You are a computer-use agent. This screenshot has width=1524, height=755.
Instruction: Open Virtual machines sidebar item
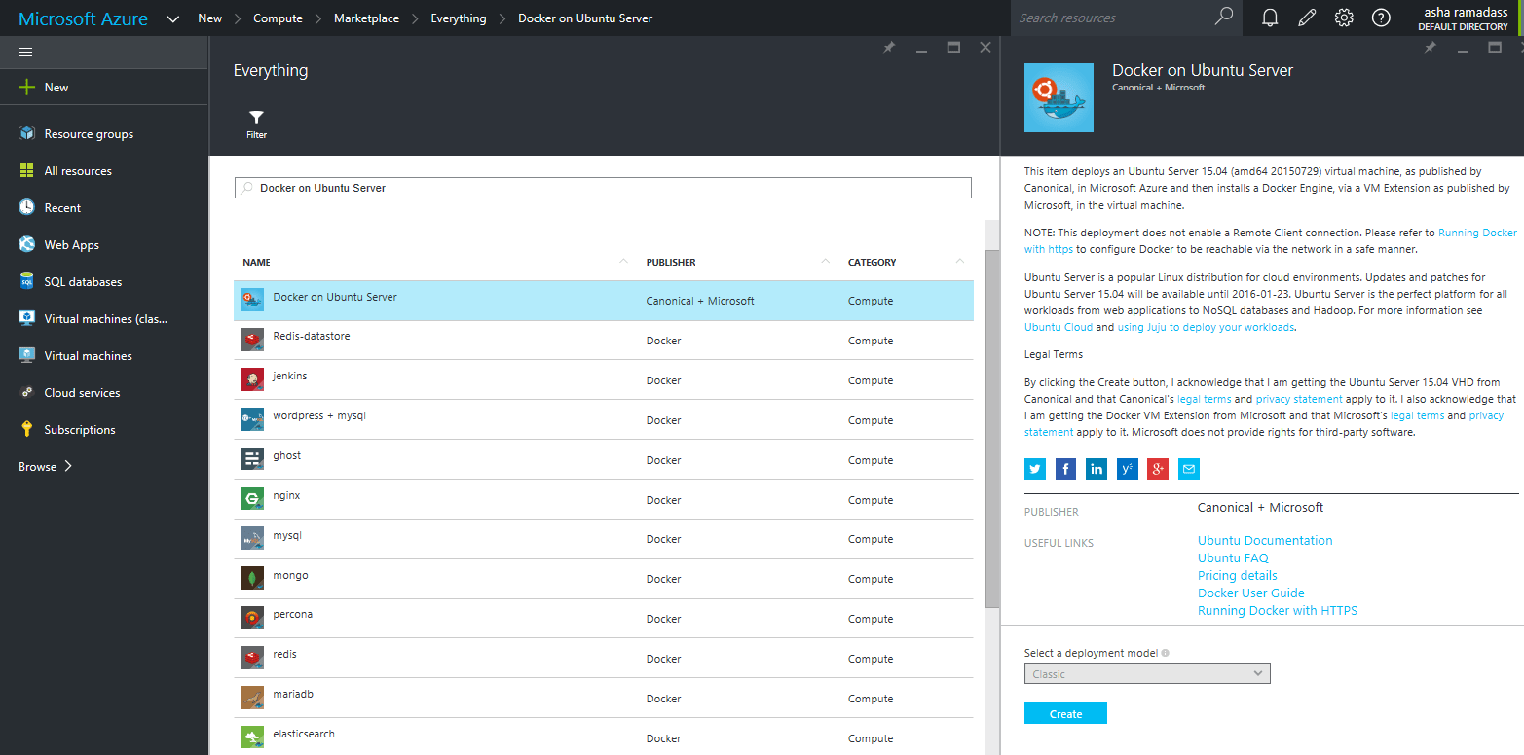pos(104,356)
